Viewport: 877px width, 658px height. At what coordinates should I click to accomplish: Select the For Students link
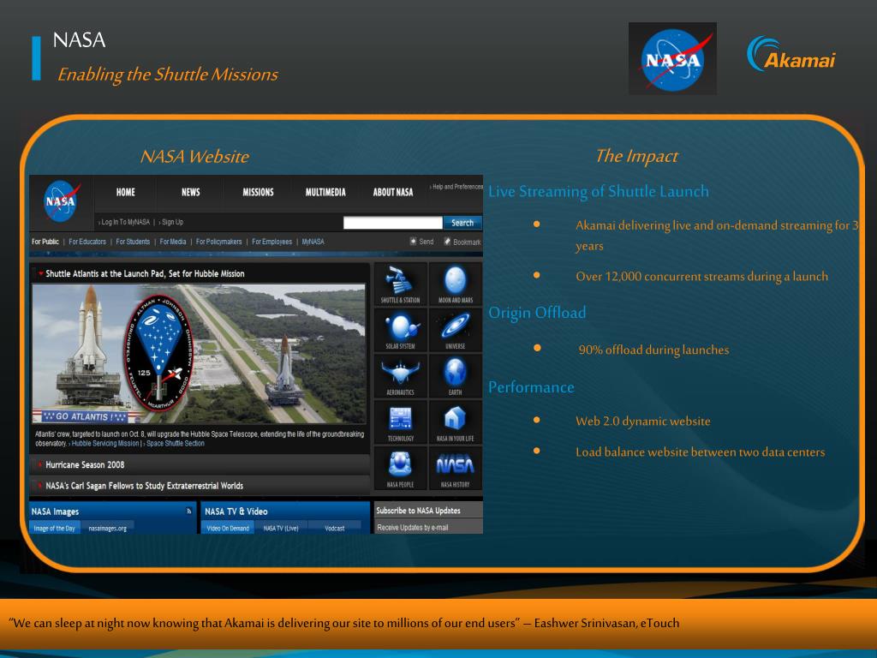133,242
